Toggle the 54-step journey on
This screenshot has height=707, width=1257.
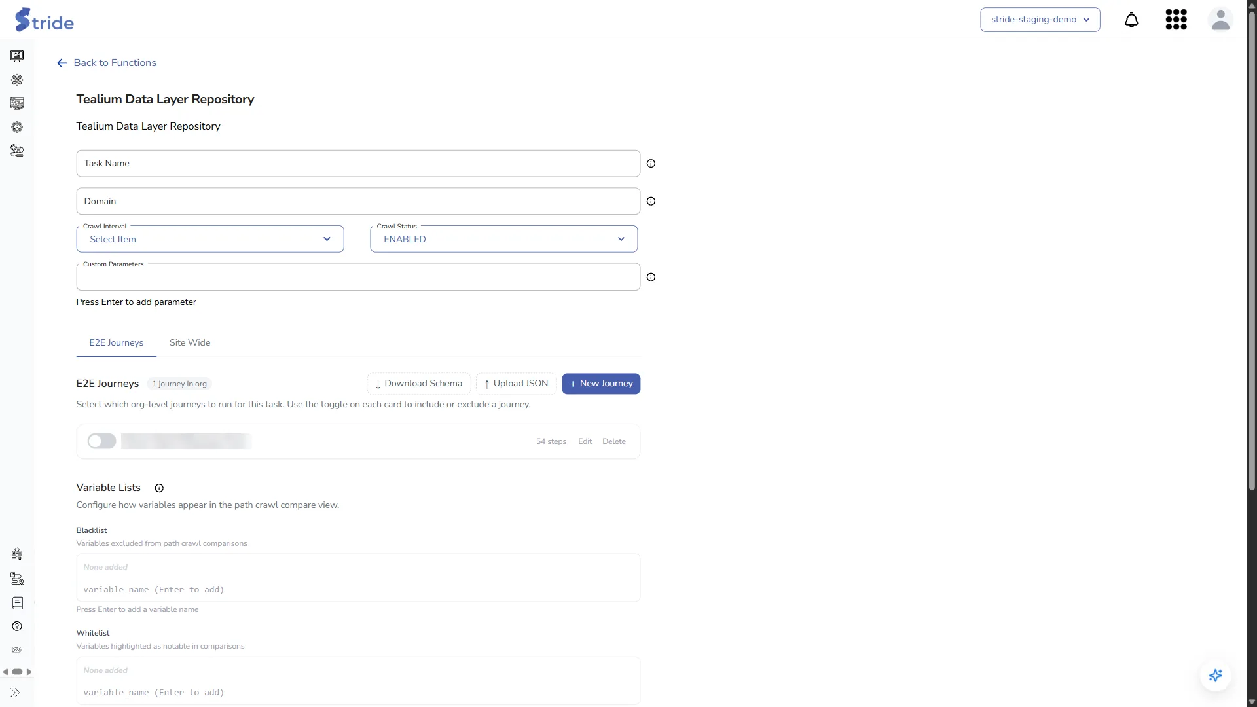101,441
